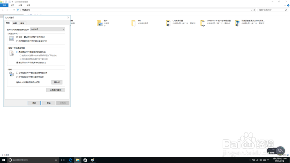Click the quick access star in address bar
This screenshot has width=290, height=163.
tap(18, 10)
